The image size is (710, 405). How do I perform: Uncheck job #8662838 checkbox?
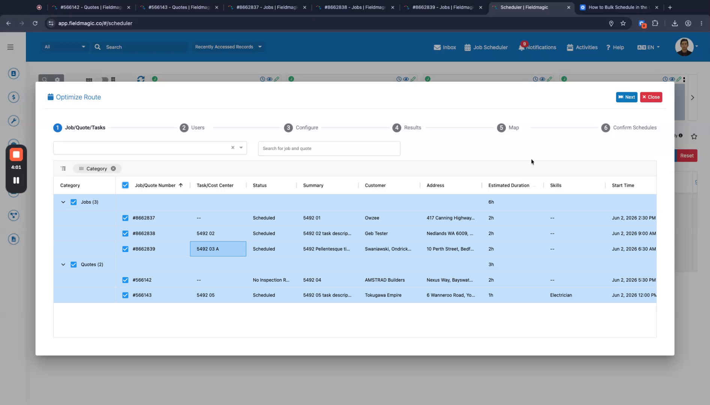click(125, 234)
